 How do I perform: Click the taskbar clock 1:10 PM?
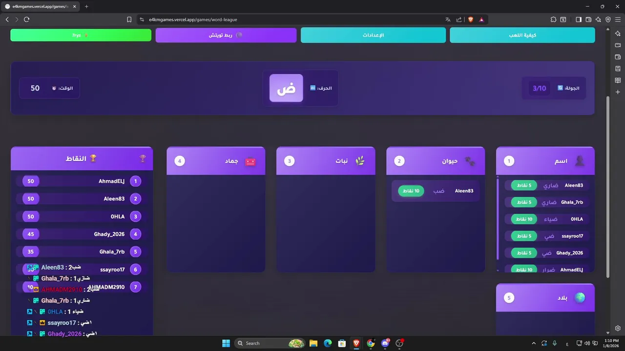tap(611, 343)
